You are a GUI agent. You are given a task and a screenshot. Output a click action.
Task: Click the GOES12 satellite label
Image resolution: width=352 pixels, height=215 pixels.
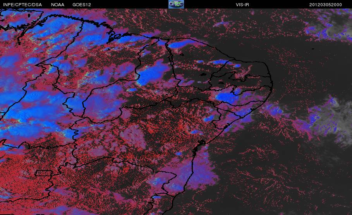point(82,5)
